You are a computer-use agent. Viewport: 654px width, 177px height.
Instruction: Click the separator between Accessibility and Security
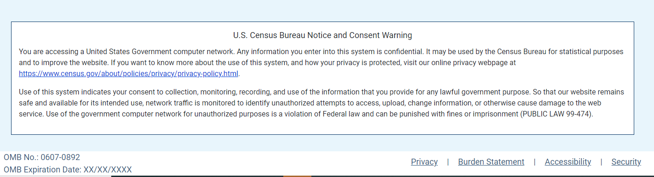tap(601, 162)
